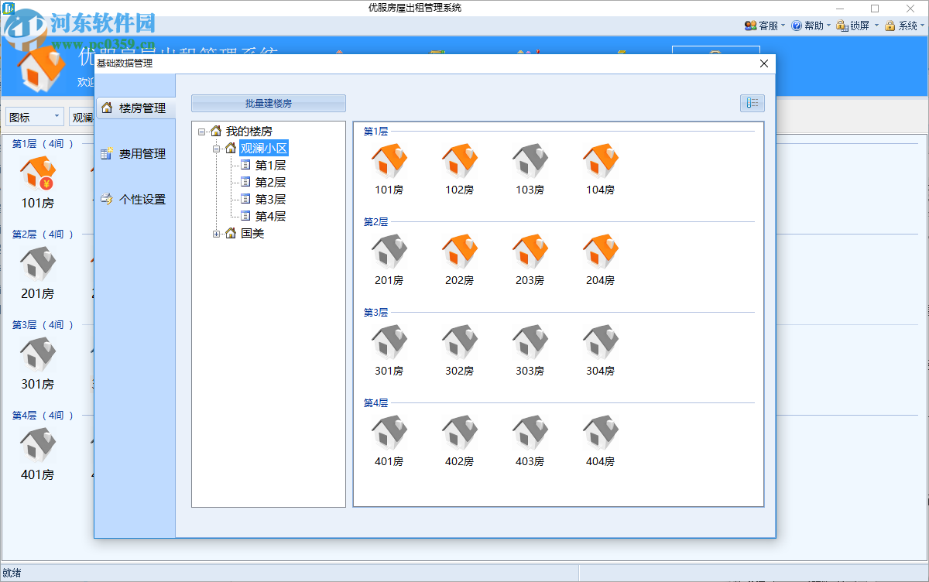Select room 101房 icon in the dialog
The height and width of the screenshot is (582, 929).
tap(389, 162)
